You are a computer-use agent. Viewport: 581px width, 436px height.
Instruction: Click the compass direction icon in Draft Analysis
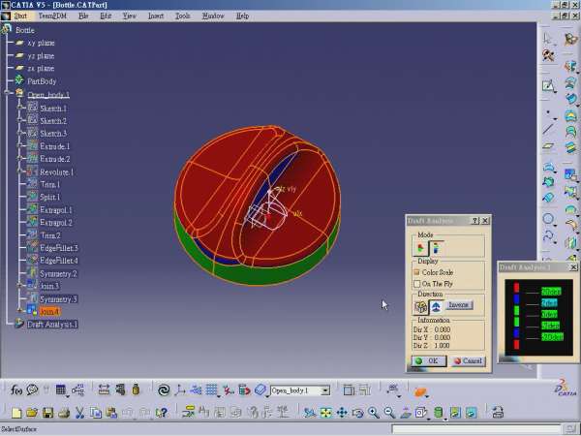[x=436, y=306]
